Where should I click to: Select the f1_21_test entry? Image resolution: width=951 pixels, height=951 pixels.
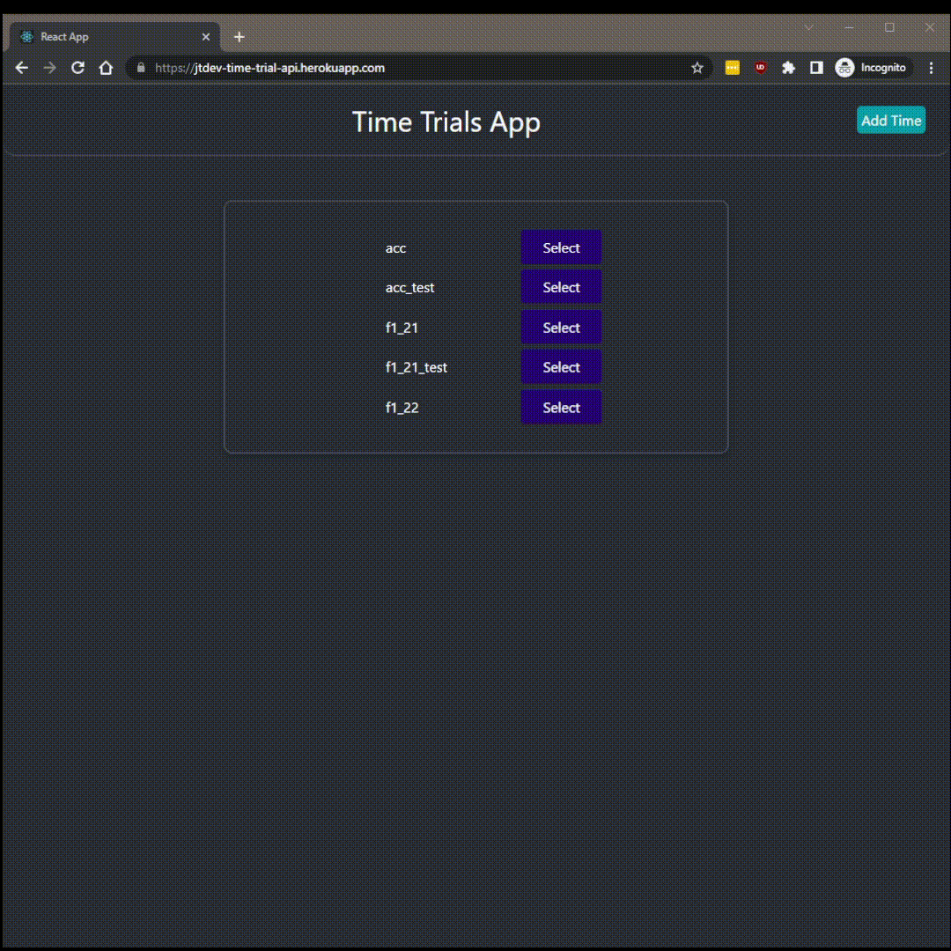[561, 367]
